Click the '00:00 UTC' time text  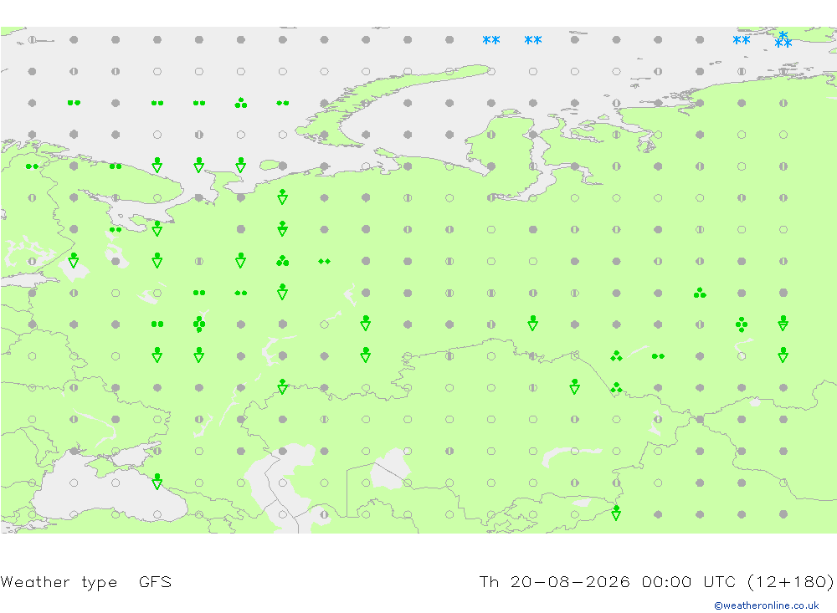689,581
